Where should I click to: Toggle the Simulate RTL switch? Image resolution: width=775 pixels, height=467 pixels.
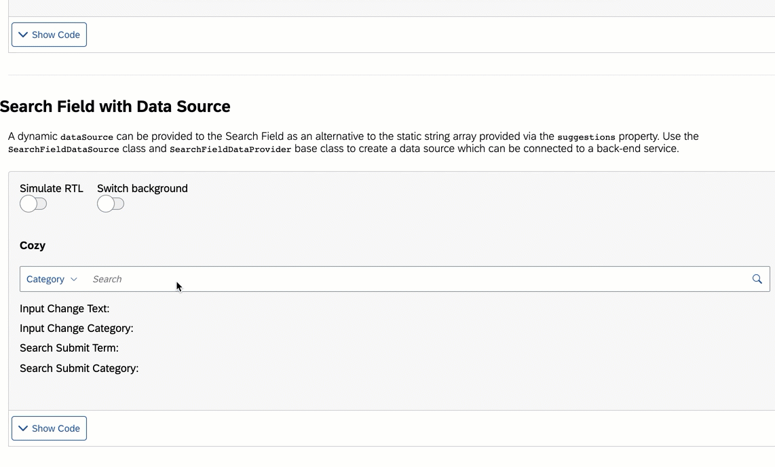[33, 204]
